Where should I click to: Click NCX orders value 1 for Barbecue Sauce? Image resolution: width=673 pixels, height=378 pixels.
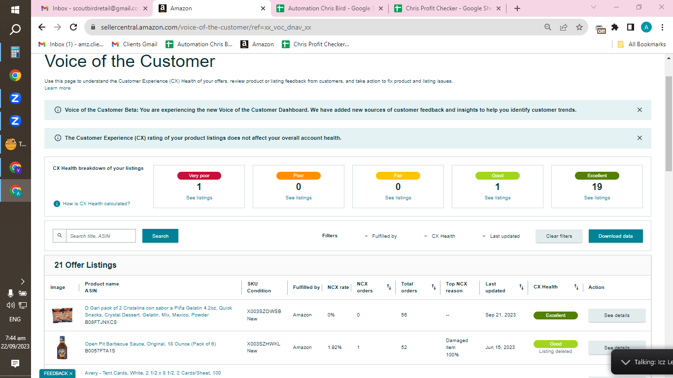coord(358,347)
